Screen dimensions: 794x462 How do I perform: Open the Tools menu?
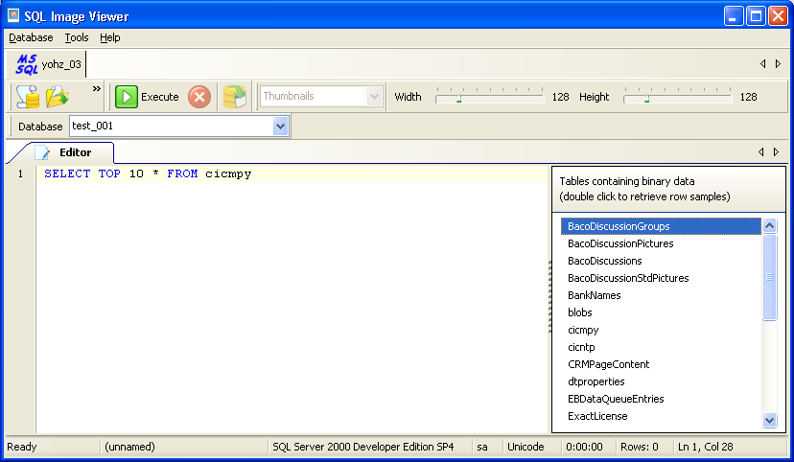[x=77, y=37]
